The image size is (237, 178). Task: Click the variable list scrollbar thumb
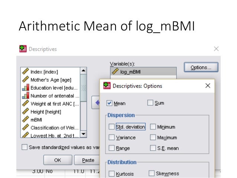pyautogui.click(x=84, y=88)
